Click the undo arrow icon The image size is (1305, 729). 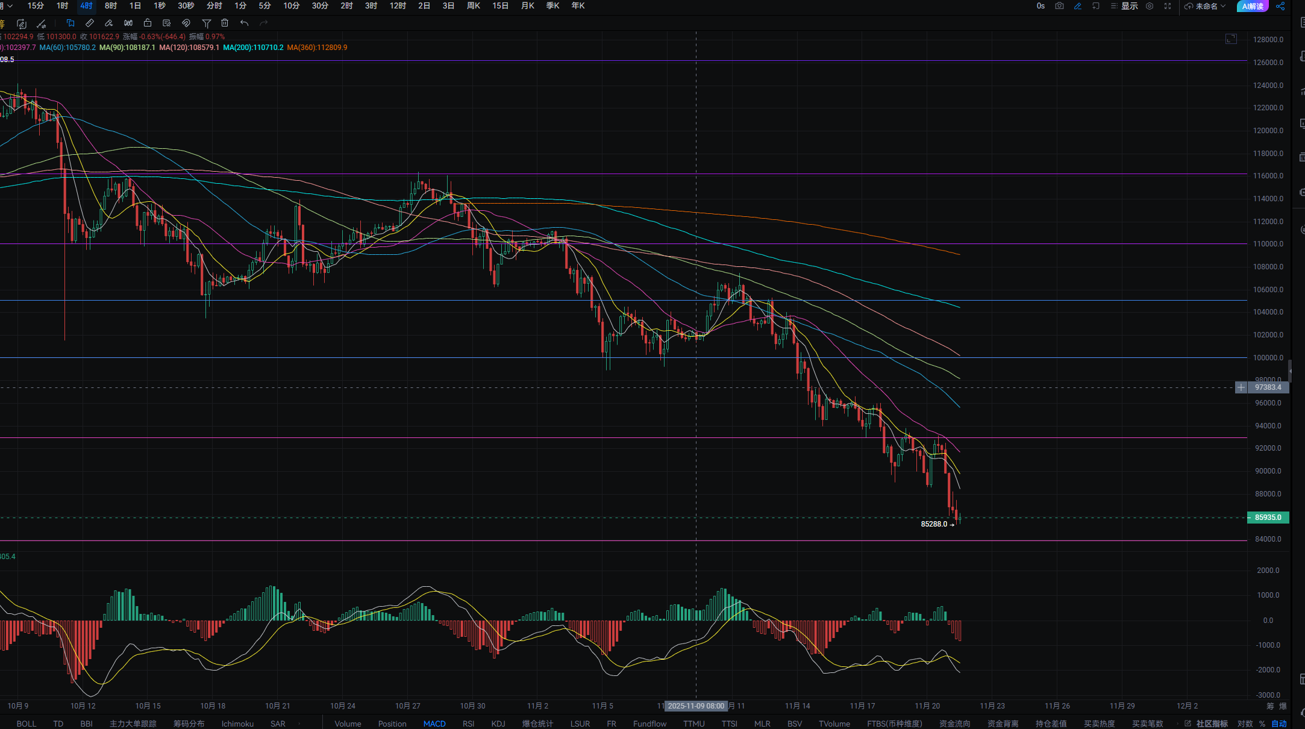pyautogui.click(x=244, y=23)
